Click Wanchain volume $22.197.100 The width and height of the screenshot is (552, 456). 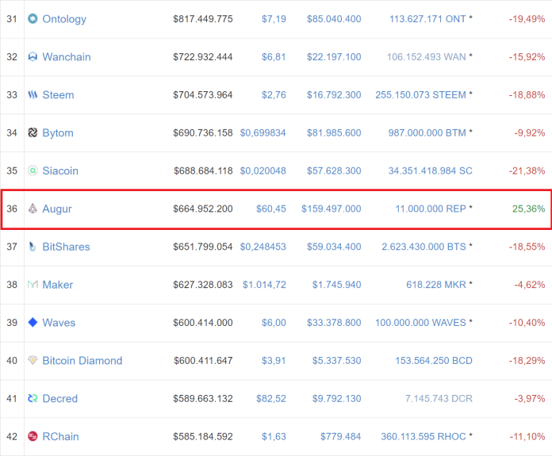pyautogui.click(x=334, y=57)
